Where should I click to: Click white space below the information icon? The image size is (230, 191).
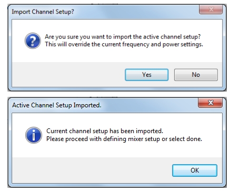(34, 150)
